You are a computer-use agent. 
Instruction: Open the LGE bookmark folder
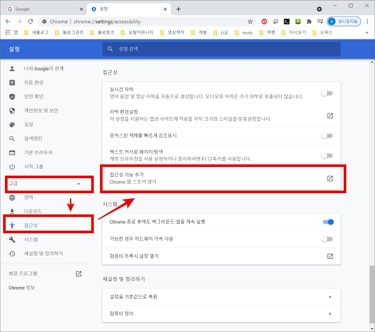[221, 33]
